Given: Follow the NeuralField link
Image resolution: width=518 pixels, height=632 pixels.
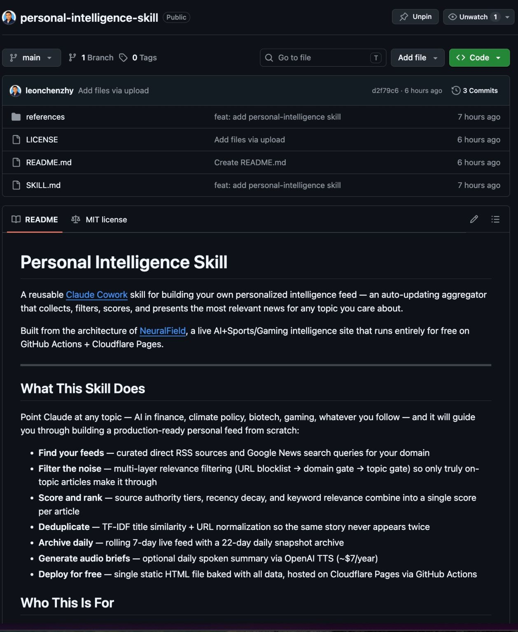Looking at the screenshot, I should [162, 330].
